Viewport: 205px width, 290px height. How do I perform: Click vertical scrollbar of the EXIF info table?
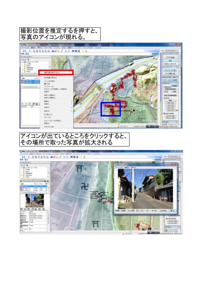(49, 221)
